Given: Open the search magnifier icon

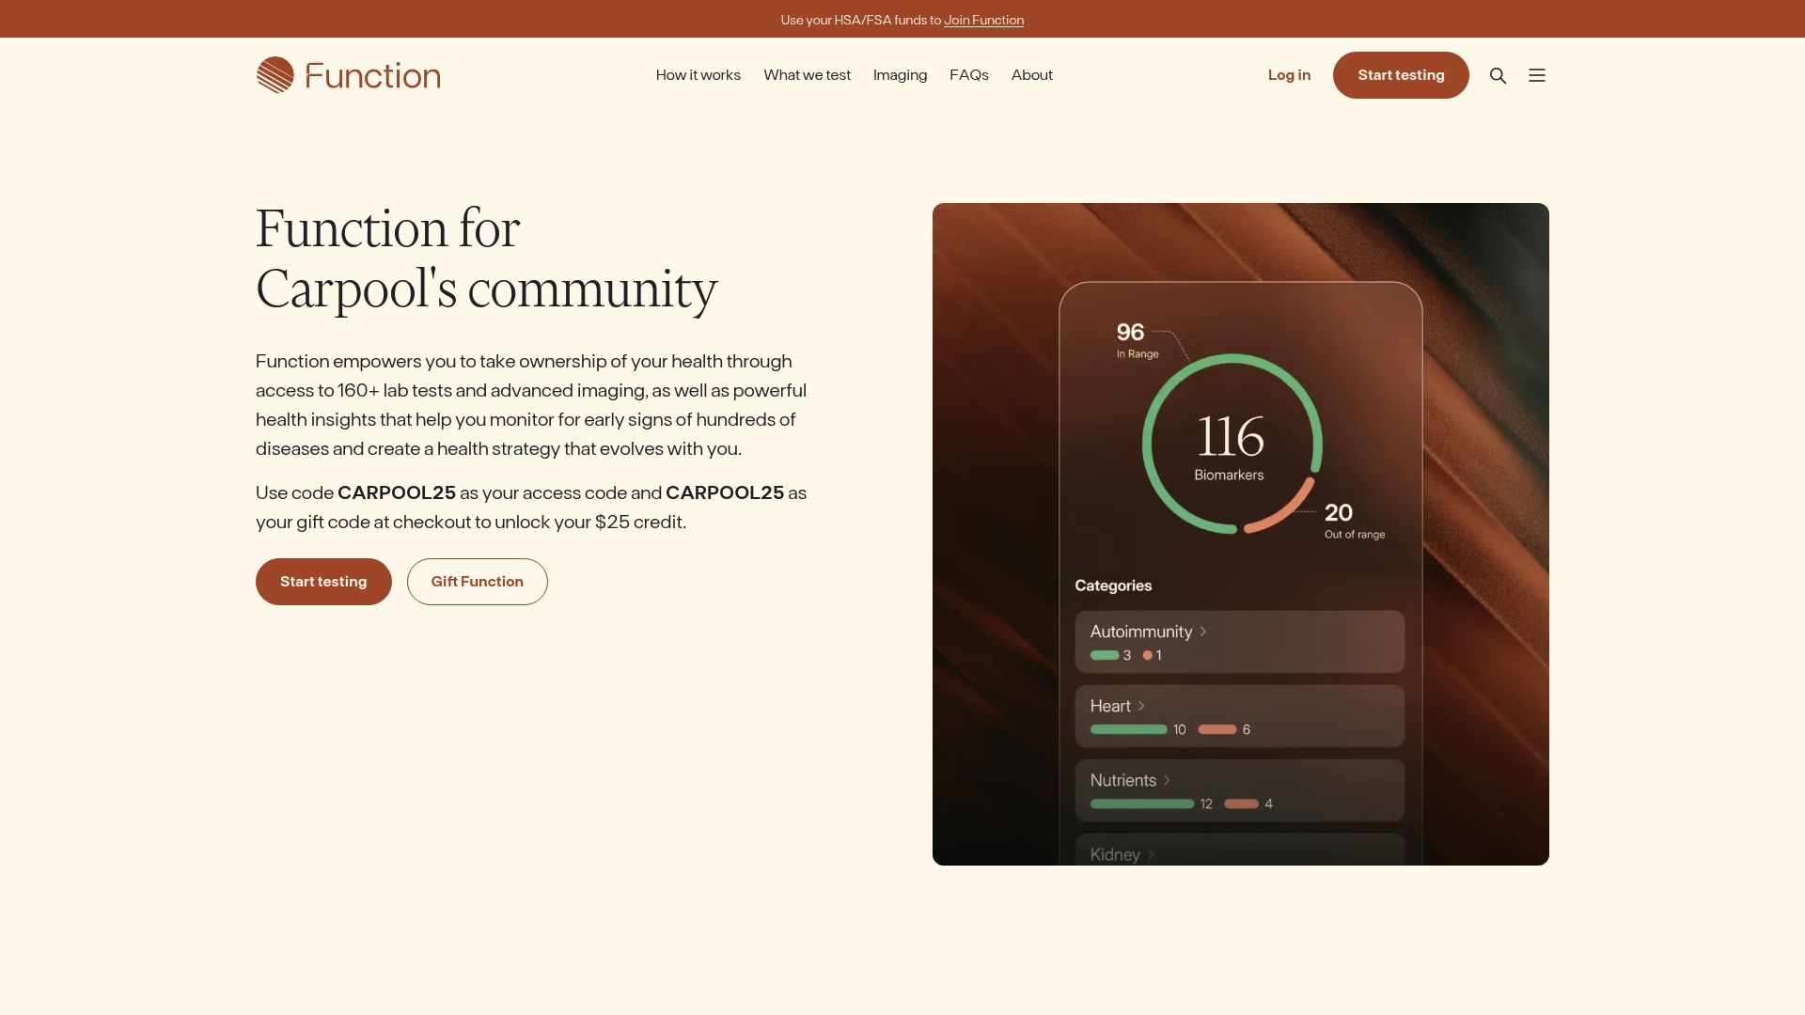Looking at the screenshot, I should 1498,75.
